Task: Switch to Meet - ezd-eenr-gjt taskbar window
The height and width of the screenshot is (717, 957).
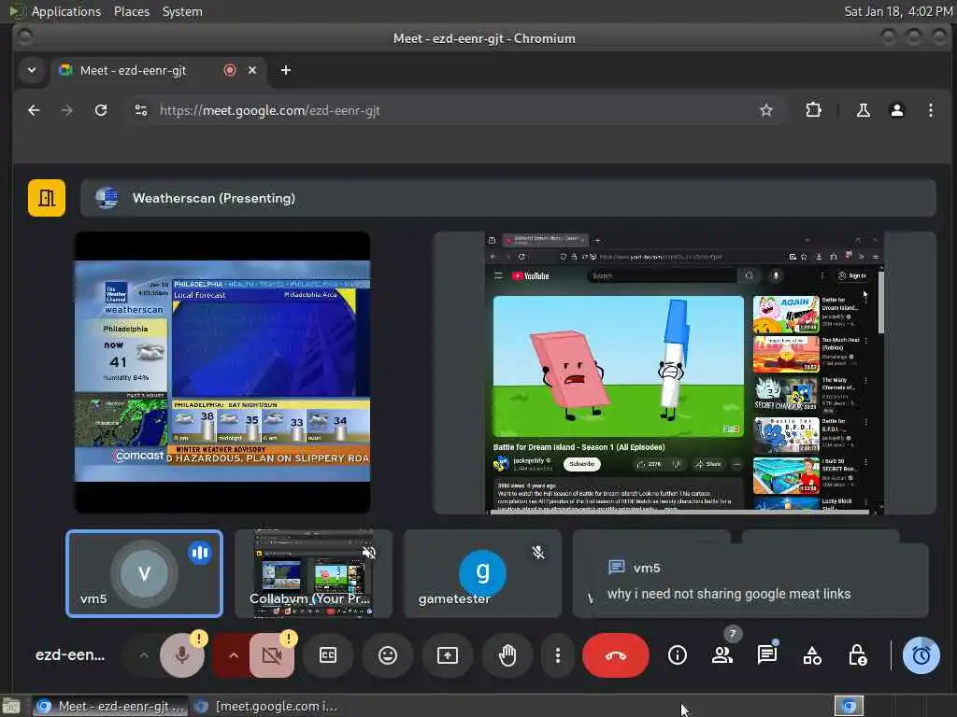Action: coord(110,706)
